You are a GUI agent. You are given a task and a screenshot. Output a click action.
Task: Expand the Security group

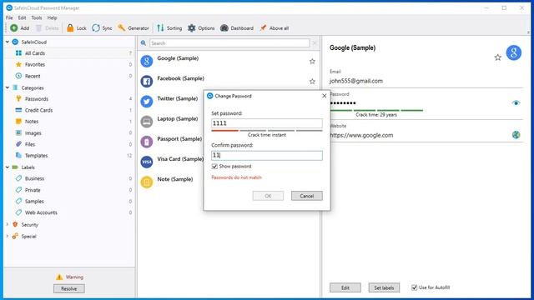pos(8,224)
